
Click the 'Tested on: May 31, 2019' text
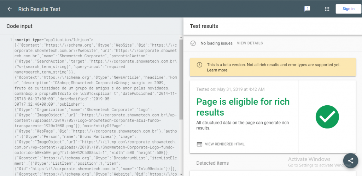230,89
